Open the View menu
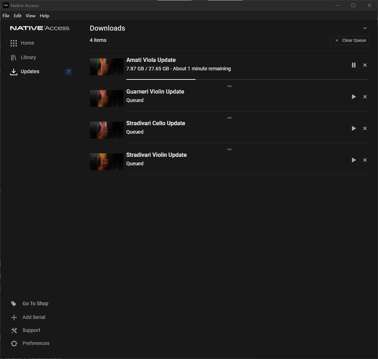Screen dimensions: 378x359 coord(31,16)
